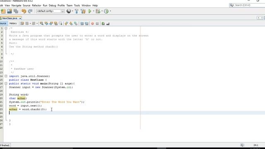Switch to the History view
Viewport: 265px width, 149px height.
(x=13, y=23)
